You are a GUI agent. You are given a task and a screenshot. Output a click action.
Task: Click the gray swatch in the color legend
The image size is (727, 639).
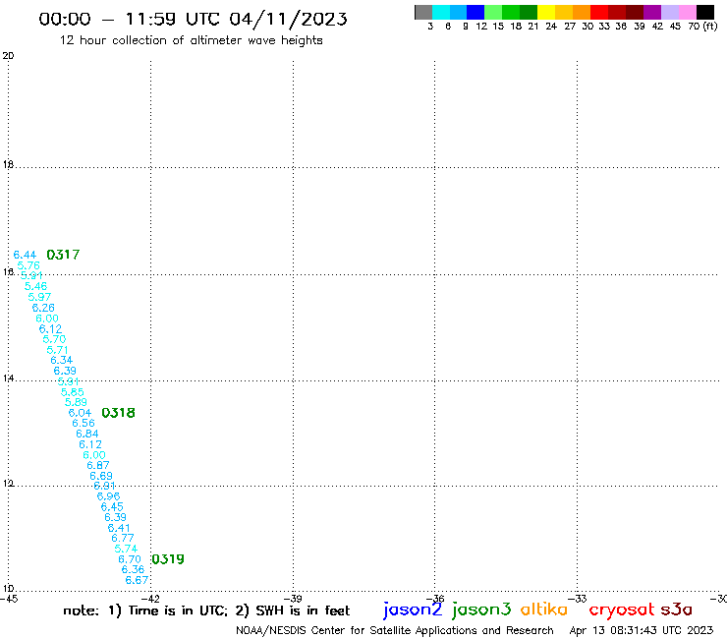click(x=423, y=12)
